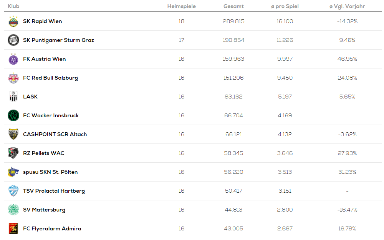Screen dimensions: 384x240
Task: Click the Red Bull Salzburg logo
Action: coord(13,78)
